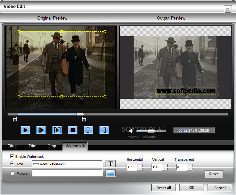The height and width of the screenshot is (195, 236).
Task: Click the crop rectangle top-left corner handle
Action: click(x=19, y=31)
